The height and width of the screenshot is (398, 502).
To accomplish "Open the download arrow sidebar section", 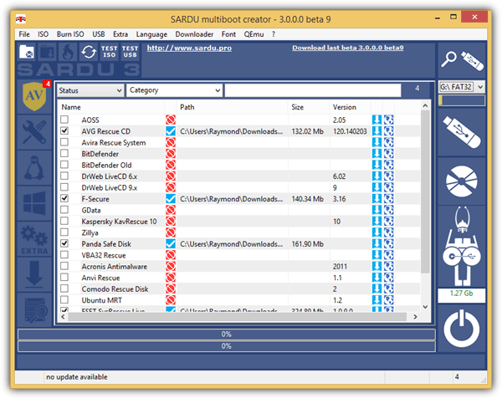I will [x=34, y=274].
